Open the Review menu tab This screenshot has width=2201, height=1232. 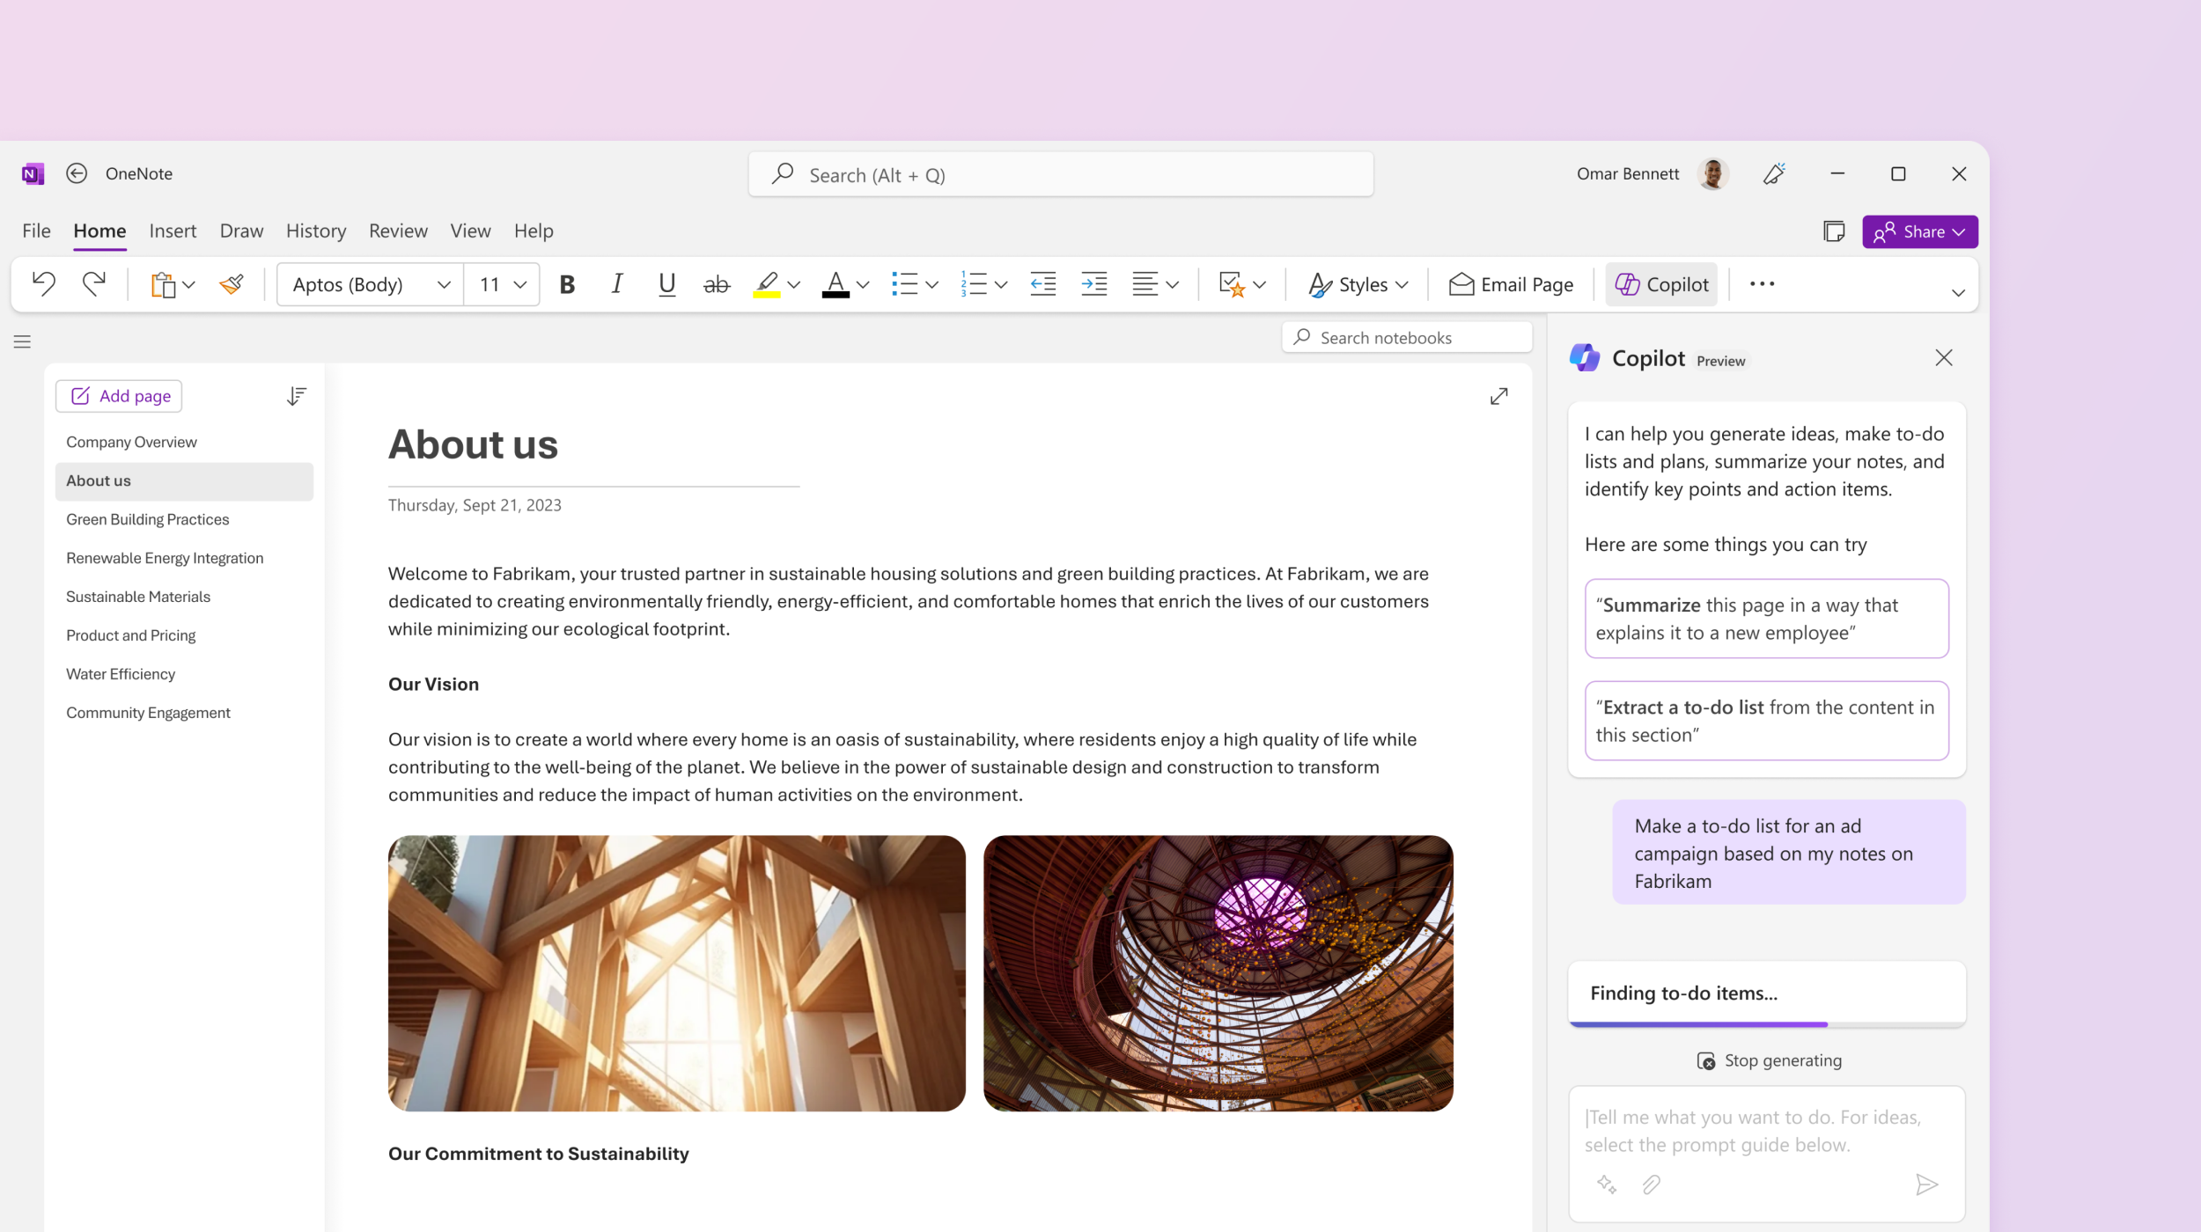pos(398,230)
